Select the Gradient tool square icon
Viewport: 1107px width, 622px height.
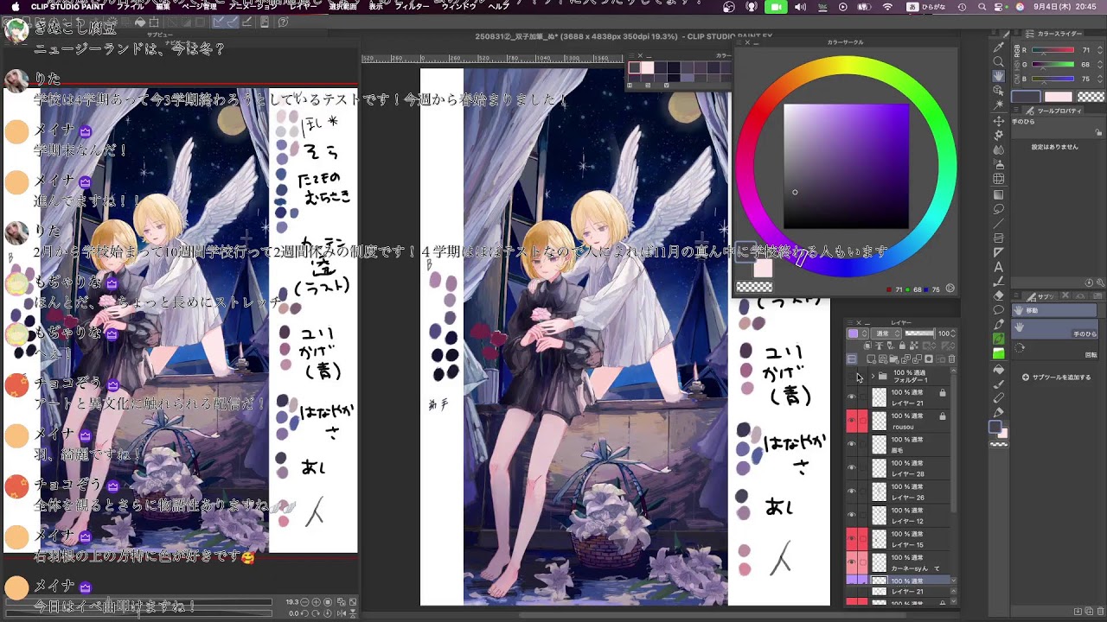coord(998,194)
